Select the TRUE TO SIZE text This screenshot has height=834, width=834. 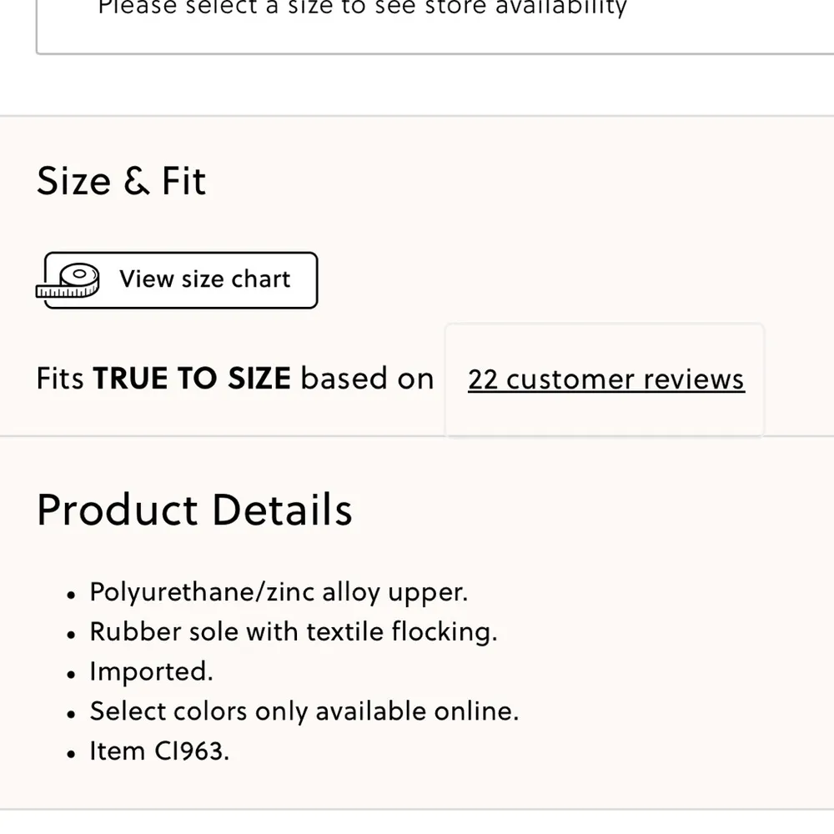click(x=192, y=378)
